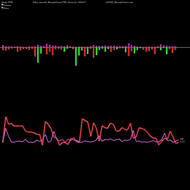This screenshot has height=190, width=190.
Task: Click the Price legend color swatch
Action: [x=2, y=8]
